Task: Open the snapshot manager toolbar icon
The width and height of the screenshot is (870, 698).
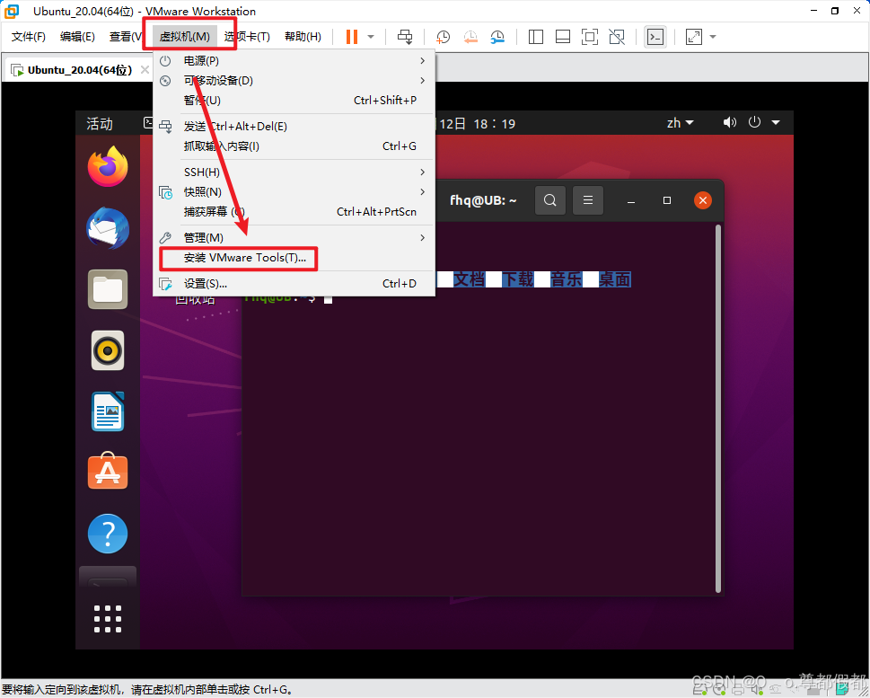Action: pos(497,37)
